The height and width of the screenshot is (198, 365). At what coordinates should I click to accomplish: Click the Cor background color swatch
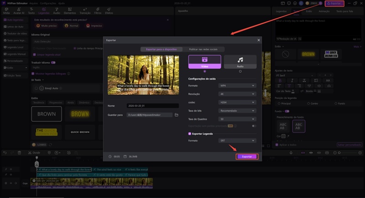(x=283, y=136)
